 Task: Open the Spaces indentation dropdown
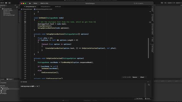[135, 77]
